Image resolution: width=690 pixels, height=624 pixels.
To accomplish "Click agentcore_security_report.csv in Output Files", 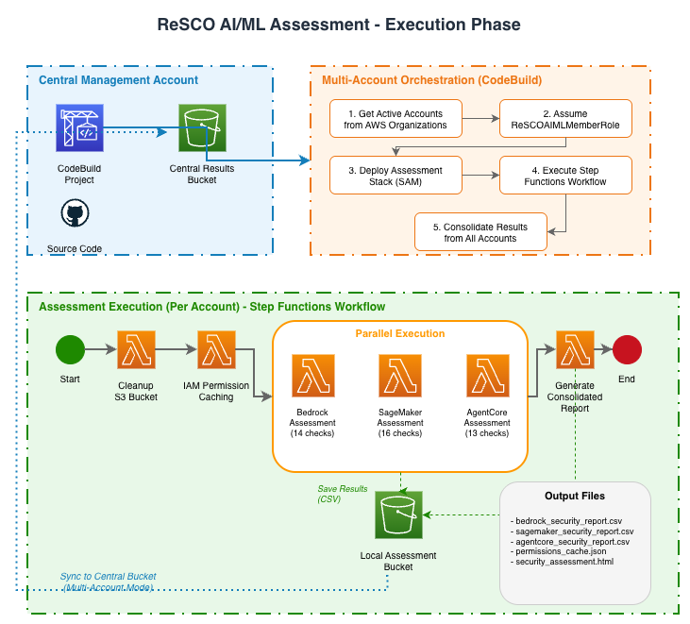I will point(572,542).
